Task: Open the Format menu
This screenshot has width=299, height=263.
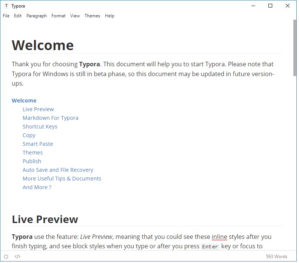Action: point(59,16)
